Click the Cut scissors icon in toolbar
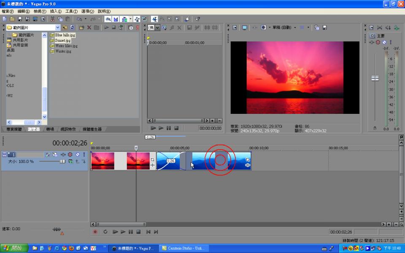Image resolution: width=405 pixels, height=253 pixels. coord(53,19)
